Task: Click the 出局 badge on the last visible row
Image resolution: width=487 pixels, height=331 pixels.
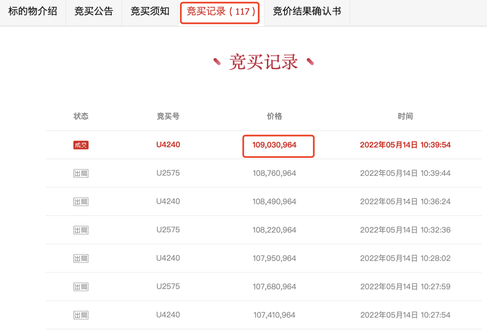Action: (81, 315)
